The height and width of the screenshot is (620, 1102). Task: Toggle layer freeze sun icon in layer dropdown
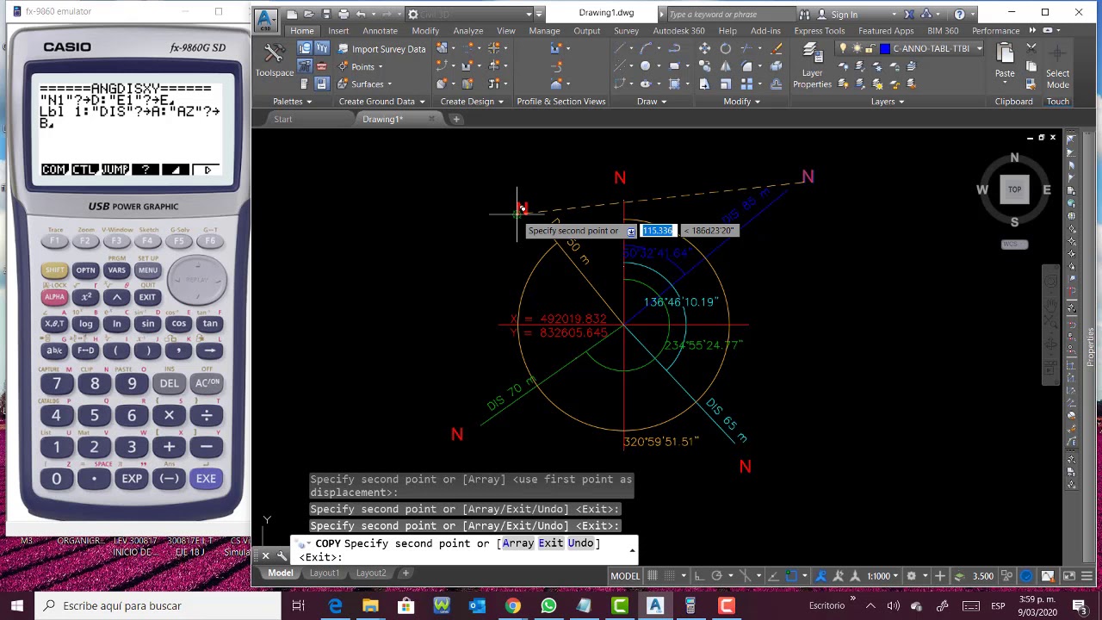(857, 49)
